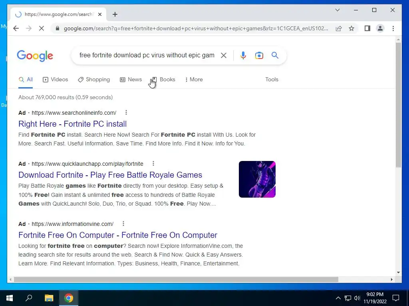Open a new tab with the plus button
The width and height of the screenshot is (409, 306).
(x=115, y=14)
